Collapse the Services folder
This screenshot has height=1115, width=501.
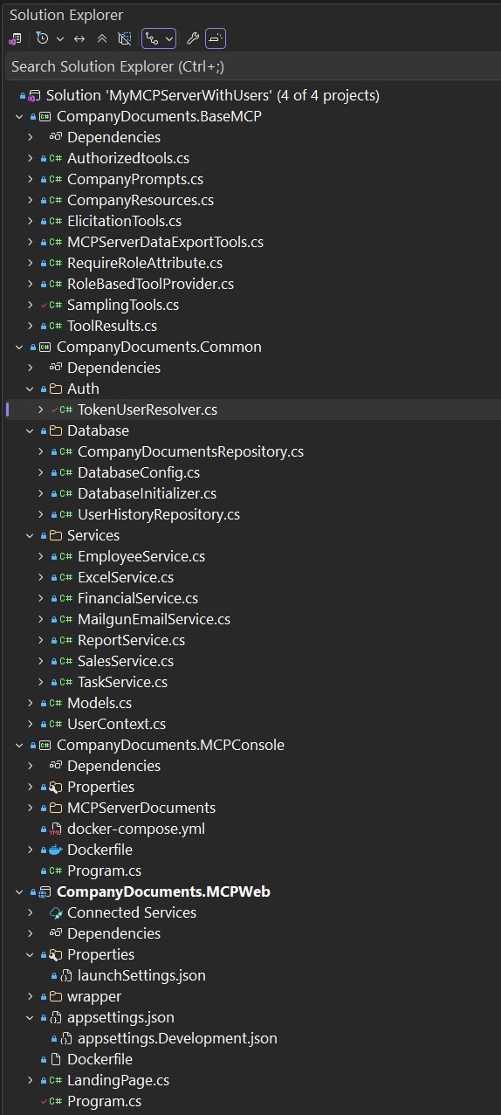30,535
